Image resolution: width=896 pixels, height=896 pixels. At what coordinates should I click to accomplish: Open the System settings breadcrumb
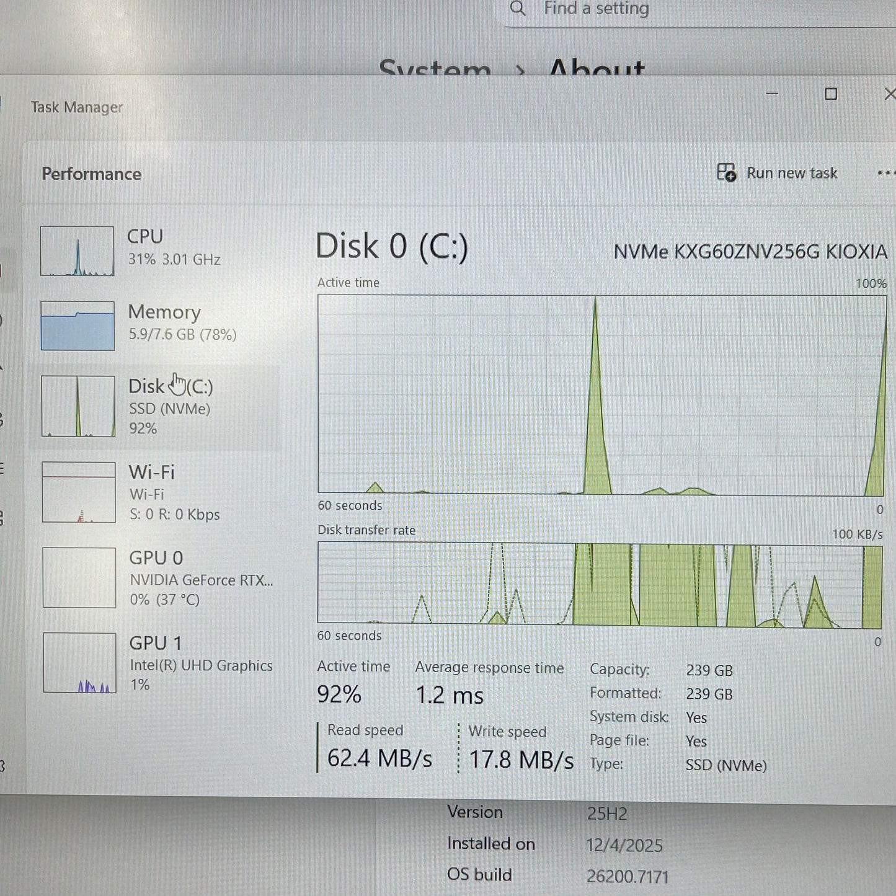435,70
